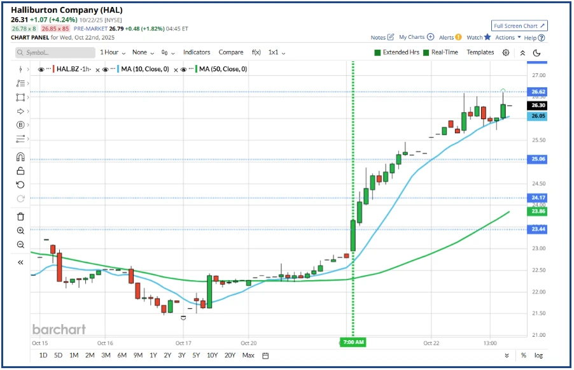Activate the magnet snap tool
This screenshot has height=370, width=574.
pos(20,157)
